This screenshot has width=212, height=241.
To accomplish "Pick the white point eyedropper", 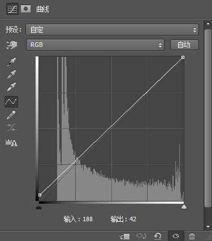I will point(11,86).
